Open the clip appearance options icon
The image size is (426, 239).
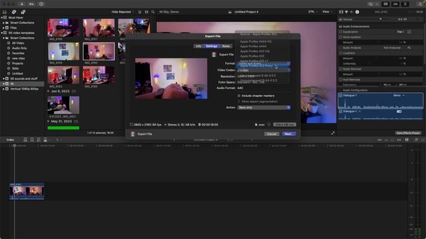point(146,12)
